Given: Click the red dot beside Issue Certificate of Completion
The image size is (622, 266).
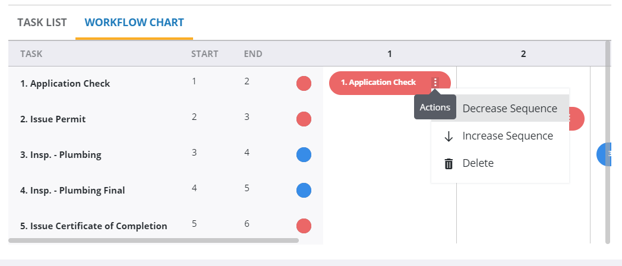Looking at the screenshot, I should click(x=304, y=226).
